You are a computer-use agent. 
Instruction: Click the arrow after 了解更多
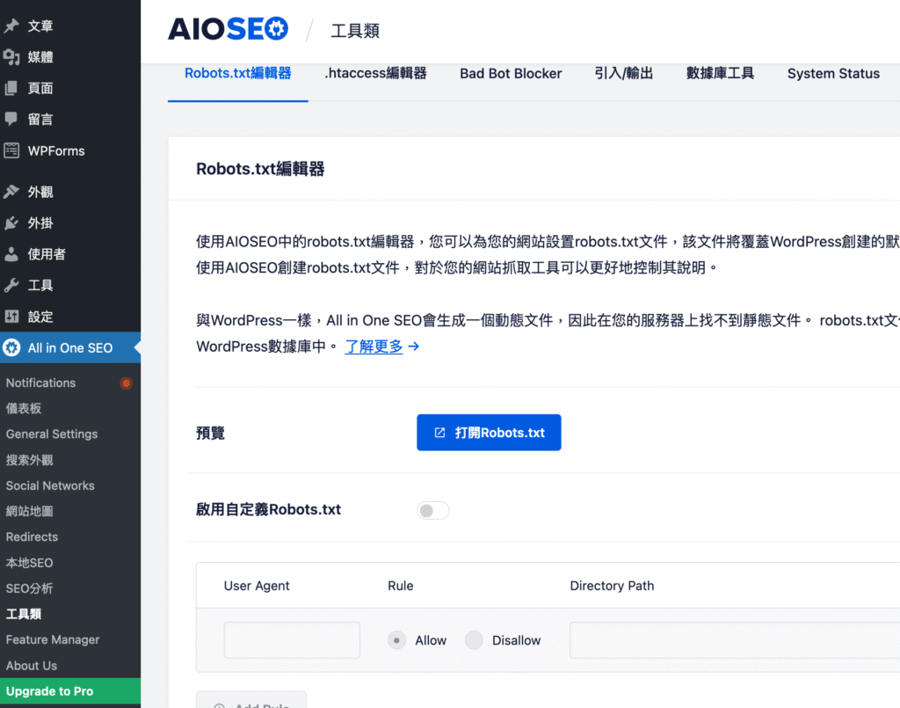[414, 347]
